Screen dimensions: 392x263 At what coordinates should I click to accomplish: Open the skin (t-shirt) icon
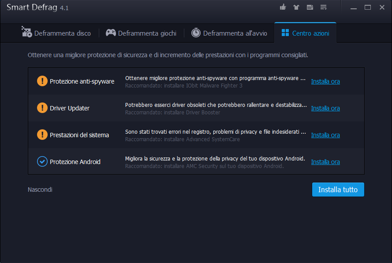[296, 7]
